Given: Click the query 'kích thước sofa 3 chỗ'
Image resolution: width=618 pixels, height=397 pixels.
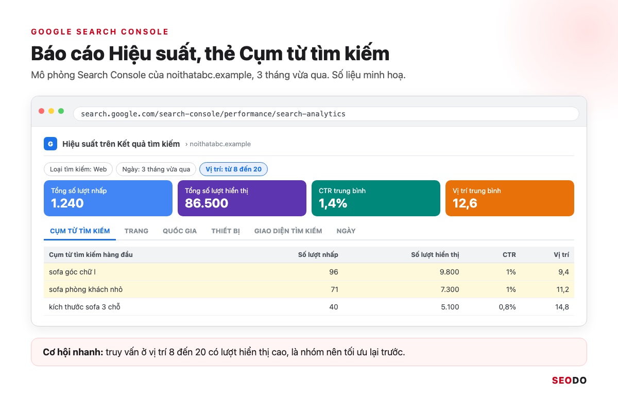Looking at the screenshot, I should point(85,307).
